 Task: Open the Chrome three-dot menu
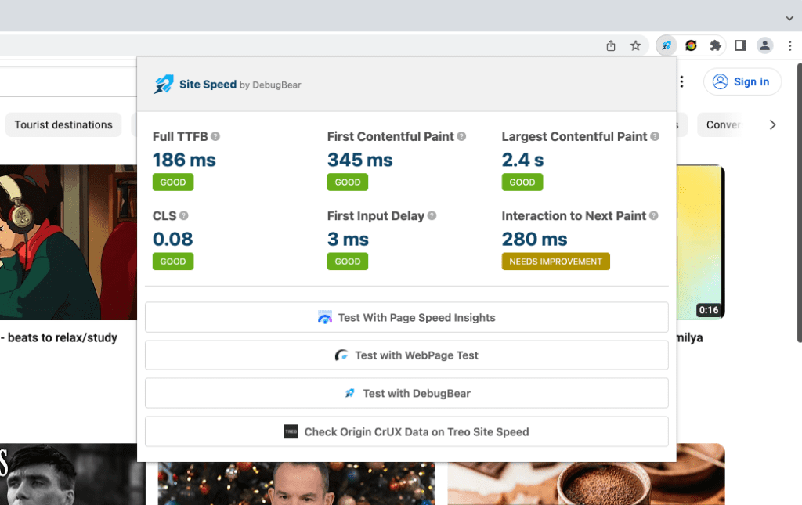[790, 45]
